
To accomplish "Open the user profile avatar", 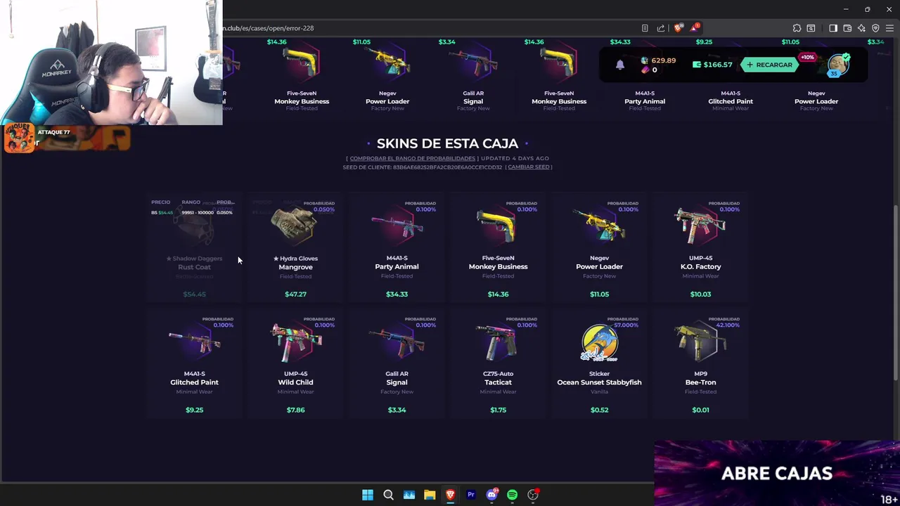I will (837, 65).
